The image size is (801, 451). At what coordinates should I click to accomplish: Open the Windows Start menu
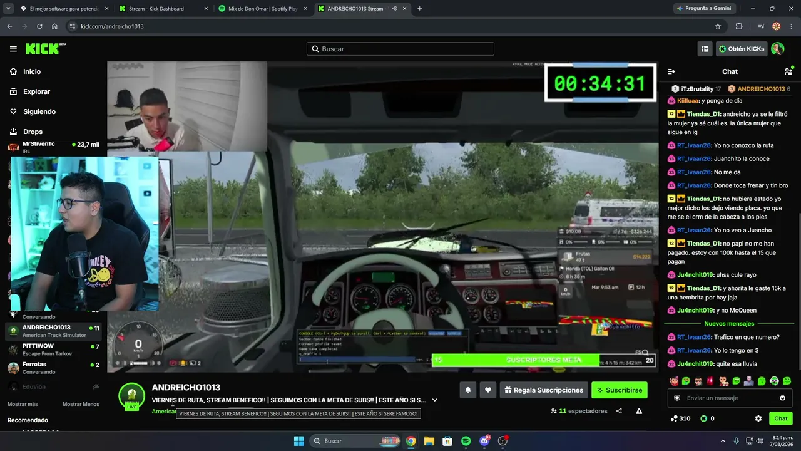(298, 441)
